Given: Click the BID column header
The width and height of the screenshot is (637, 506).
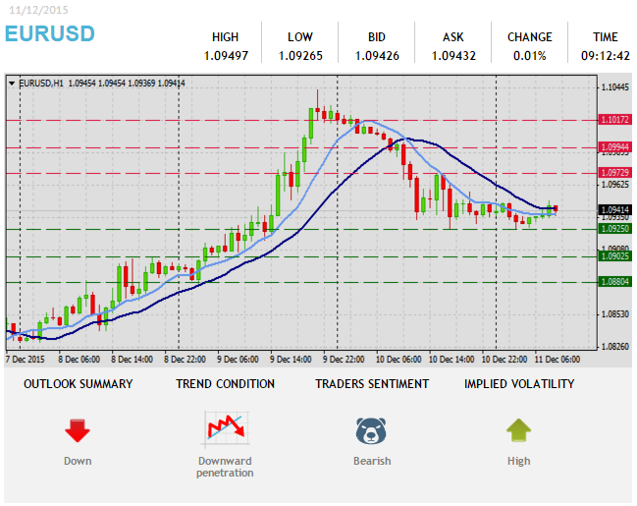Looking at the screenshot, I should [377, 37].
